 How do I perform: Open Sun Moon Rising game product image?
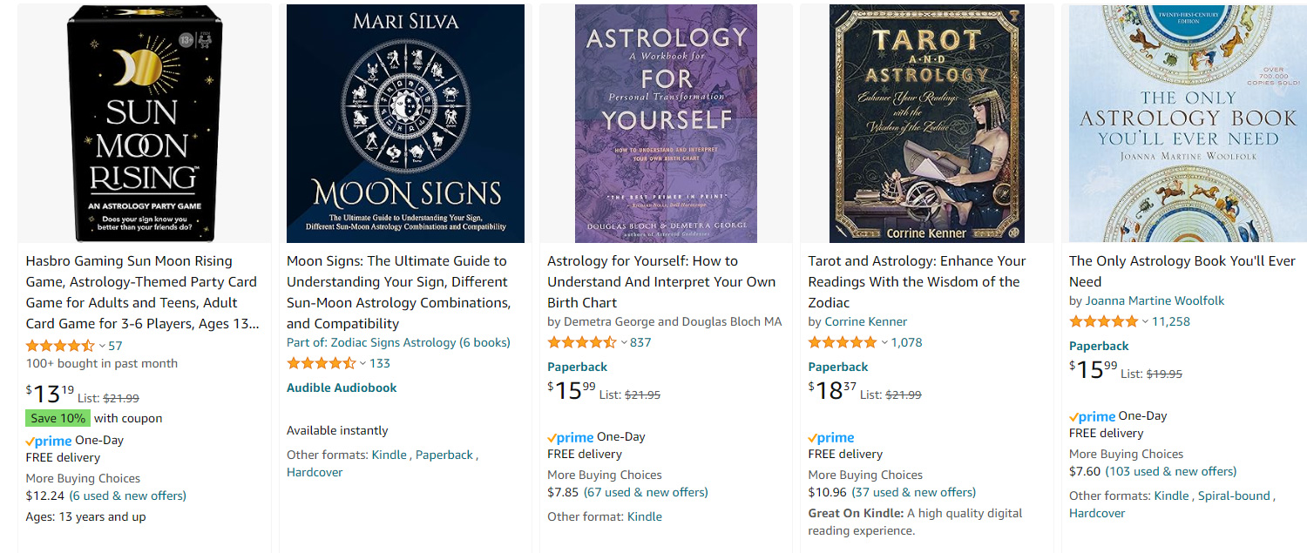click(144, 124)
